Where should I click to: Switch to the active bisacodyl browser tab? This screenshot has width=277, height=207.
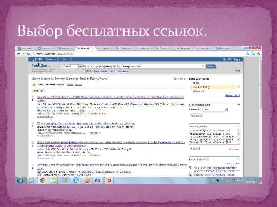(85, 48)
